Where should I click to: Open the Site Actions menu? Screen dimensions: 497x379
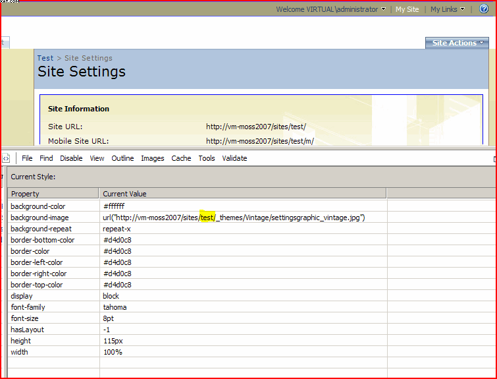(x=458, y=43)
